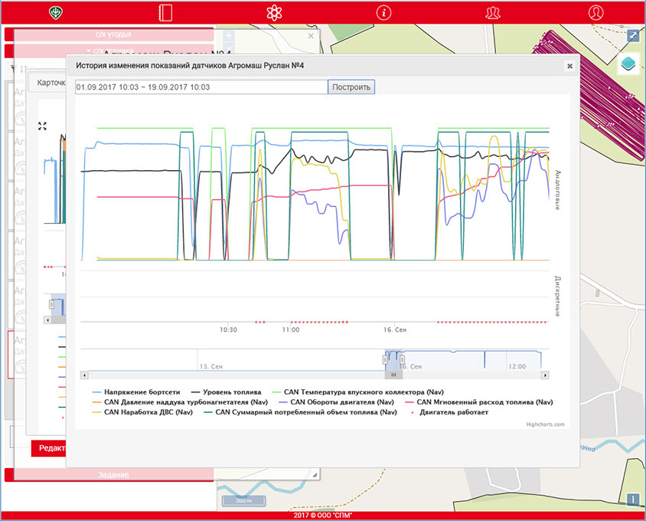This screenshot has width=646, height=521.
Task: Open the map layers icon
Action: pos(628,64)
